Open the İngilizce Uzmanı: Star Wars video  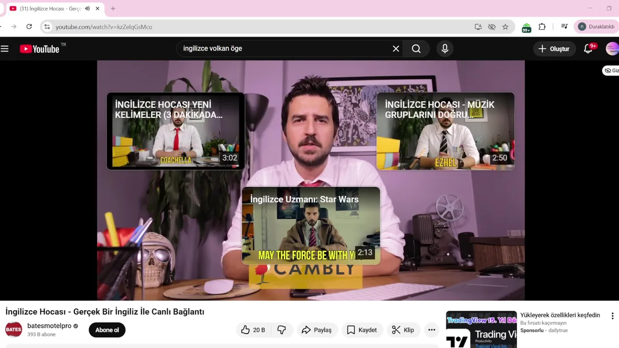click(x=310, y=225)
